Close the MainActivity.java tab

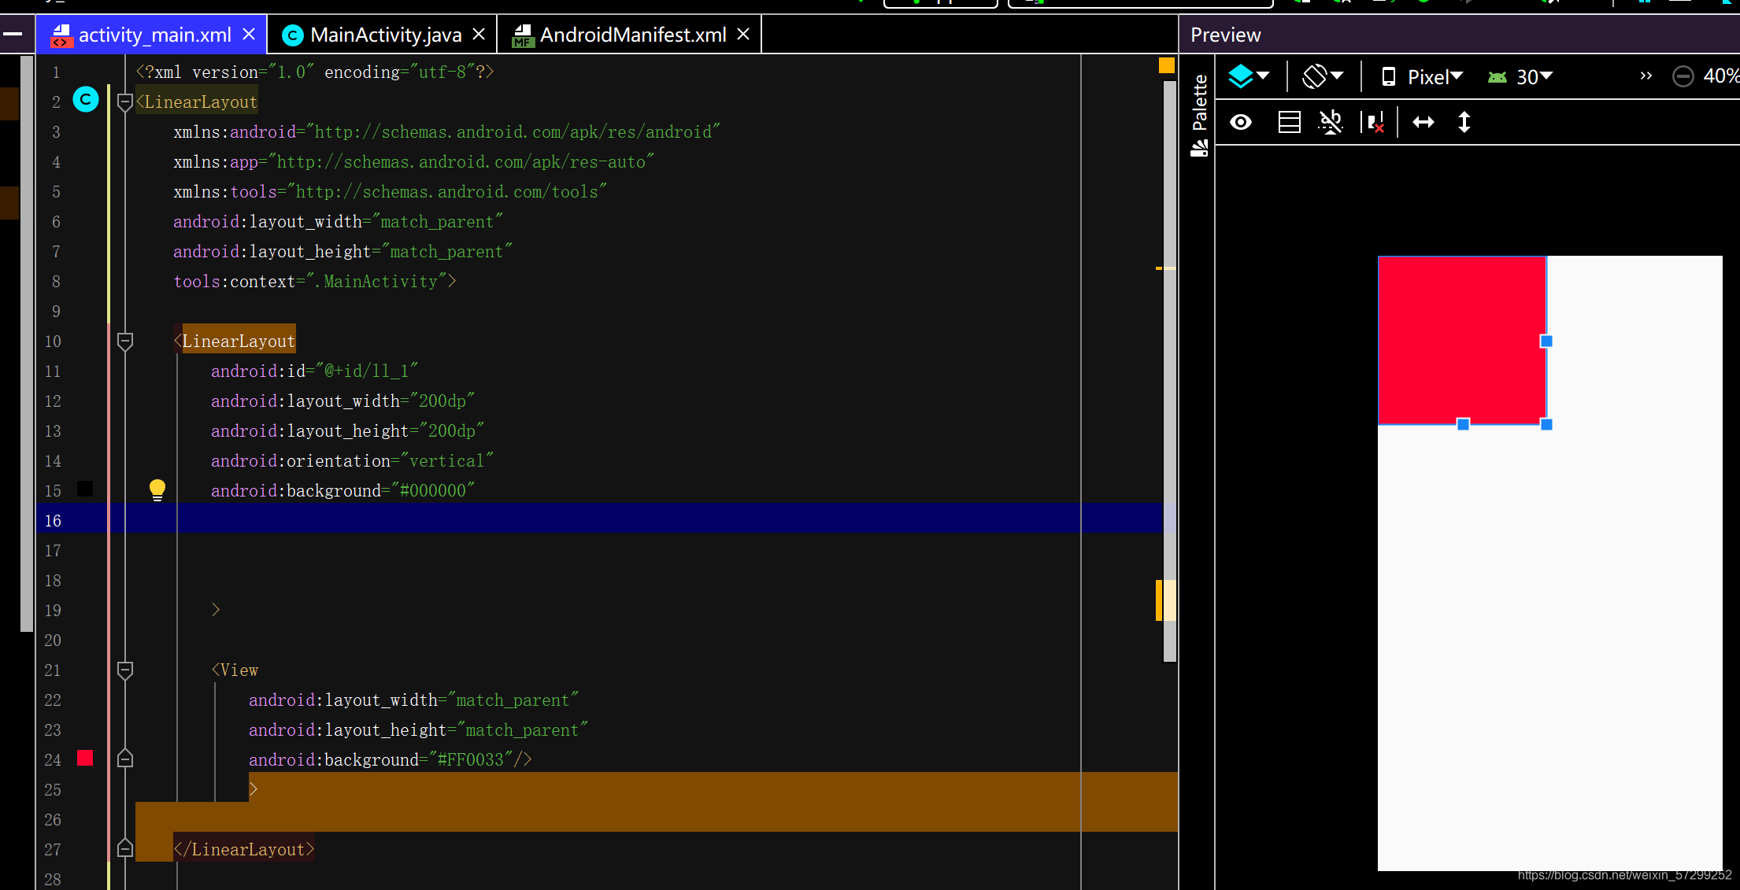click(479, 35)
